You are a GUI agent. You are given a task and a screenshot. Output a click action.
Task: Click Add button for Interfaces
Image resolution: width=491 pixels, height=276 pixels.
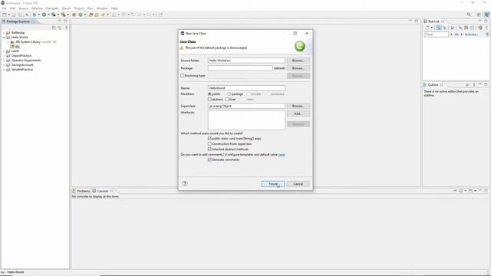[298, 113]
